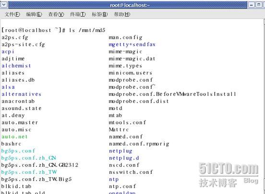Click the auto.master entry

(20, 122)
